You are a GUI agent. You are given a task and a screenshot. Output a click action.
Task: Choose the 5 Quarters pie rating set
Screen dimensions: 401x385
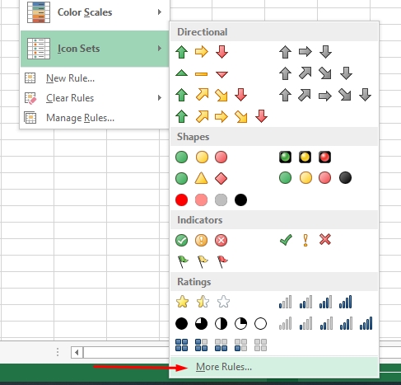click(x=221, y=324)
